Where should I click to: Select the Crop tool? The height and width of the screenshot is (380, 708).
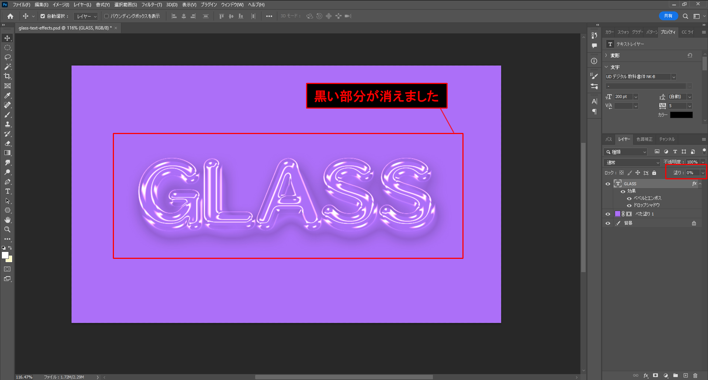(7, 76)
